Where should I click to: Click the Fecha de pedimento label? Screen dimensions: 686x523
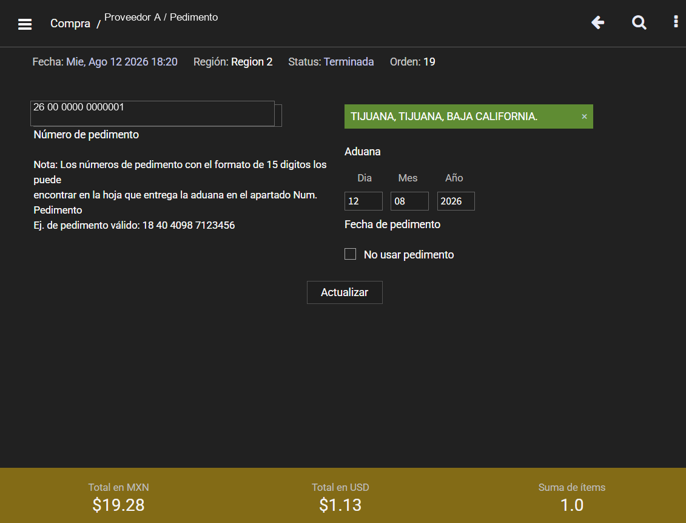392,224
